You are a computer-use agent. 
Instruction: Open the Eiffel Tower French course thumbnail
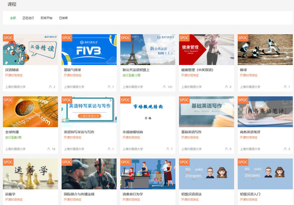coord(148,50)
